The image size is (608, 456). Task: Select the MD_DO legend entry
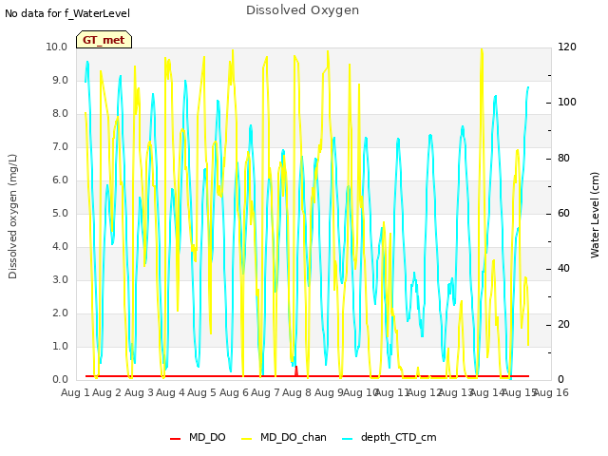[x=198, y=437]
